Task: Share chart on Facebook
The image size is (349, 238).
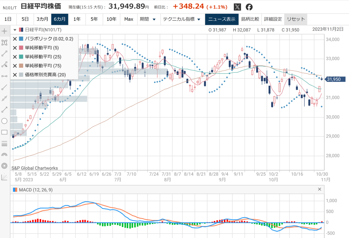Action: (249, 7)
